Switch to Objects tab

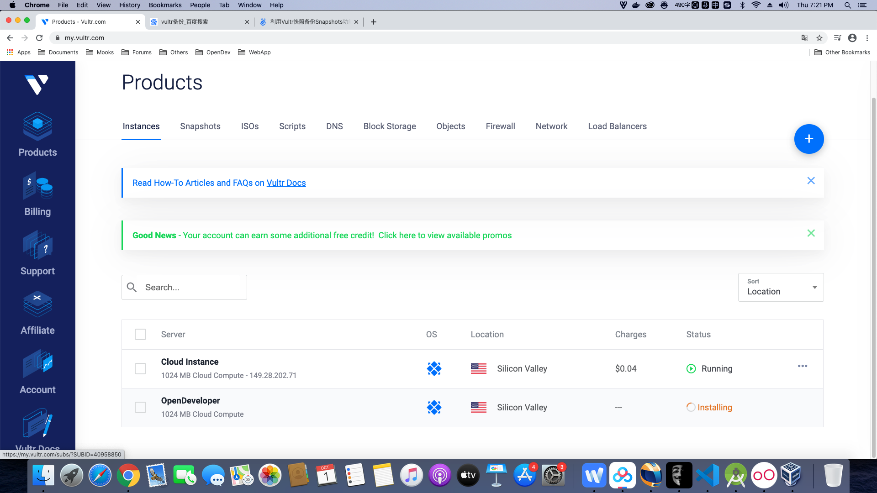click(450, 126)
